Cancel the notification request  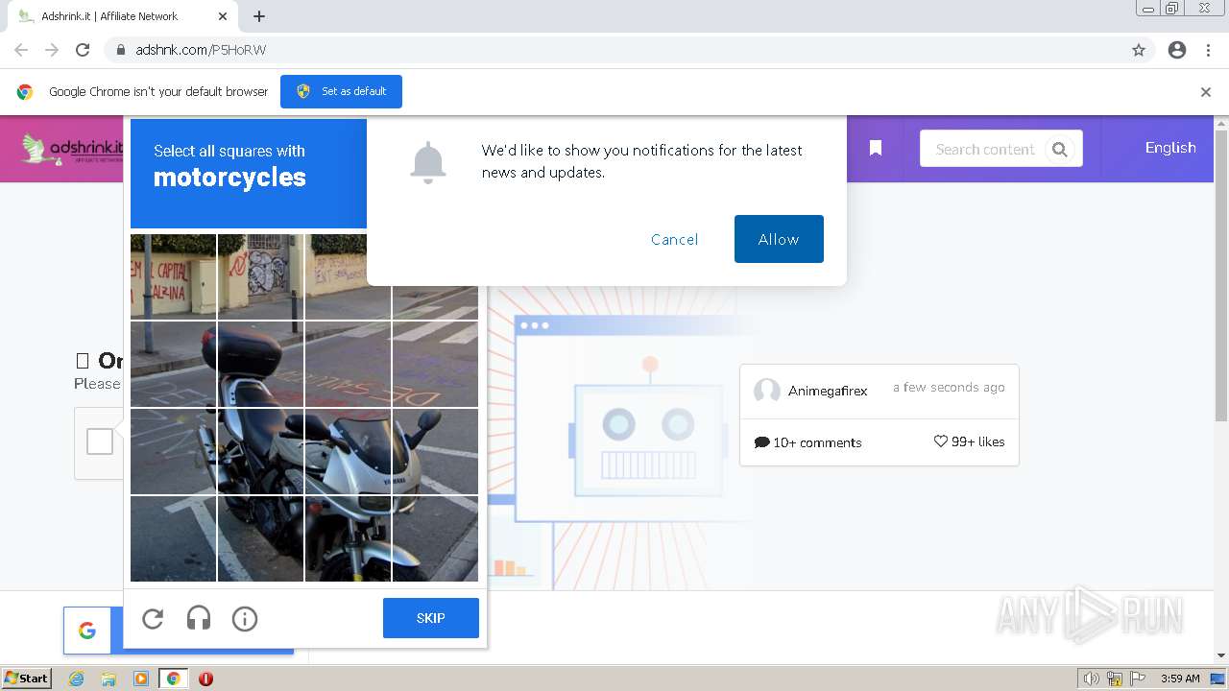(x=674, y=239)
